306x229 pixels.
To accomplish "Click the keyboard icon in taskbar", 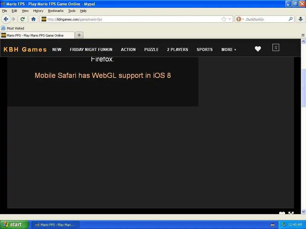I will point(273,225).
